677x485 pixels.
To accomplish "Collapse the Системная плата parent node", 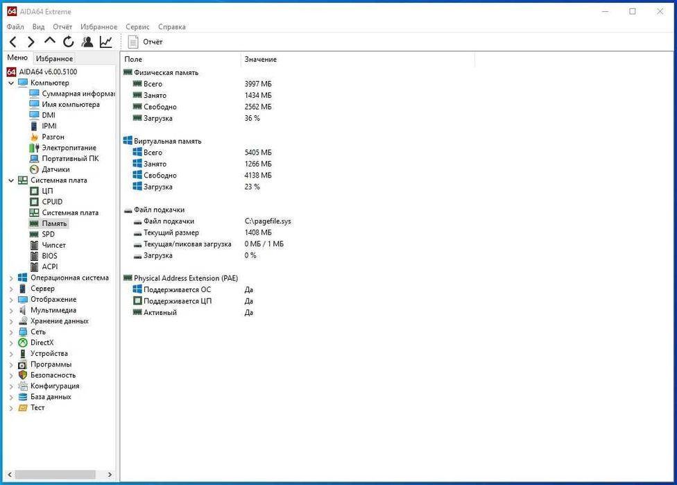I will pyautogui.click(x=11, y=180).
